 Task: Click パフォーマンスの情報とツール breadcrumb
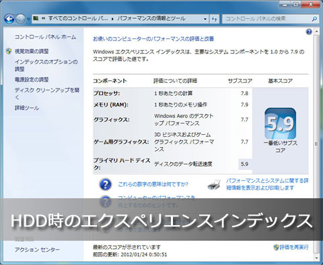pyautogui.click(x=151, y=18)
